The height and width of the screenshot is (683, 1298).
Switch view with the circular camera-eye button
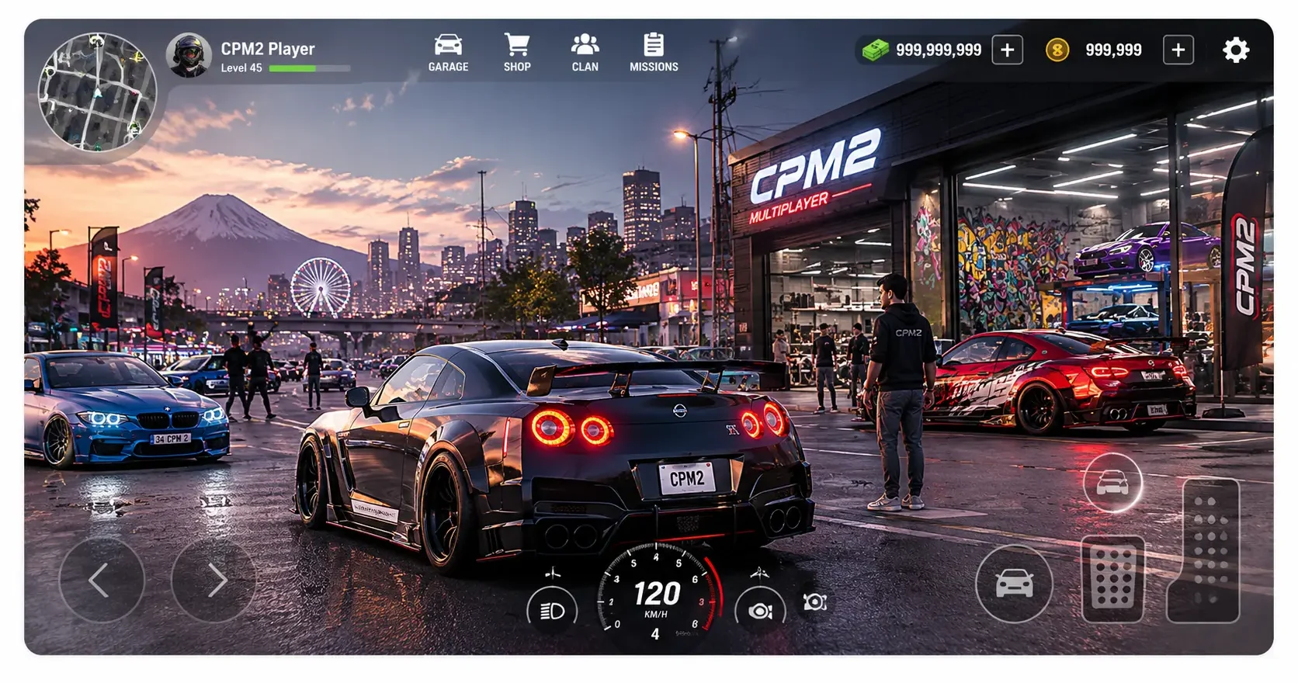(760, 610)
